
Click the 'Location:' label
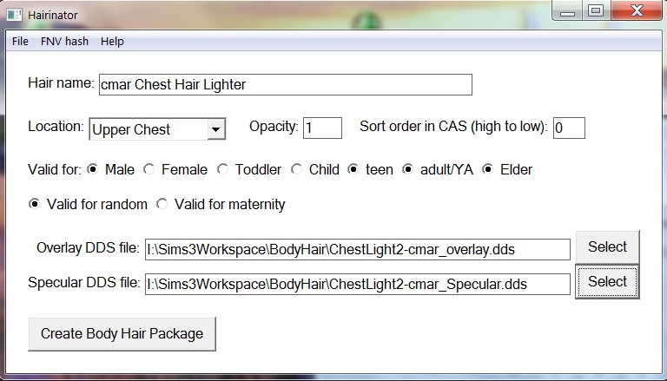tap(56, 127)
